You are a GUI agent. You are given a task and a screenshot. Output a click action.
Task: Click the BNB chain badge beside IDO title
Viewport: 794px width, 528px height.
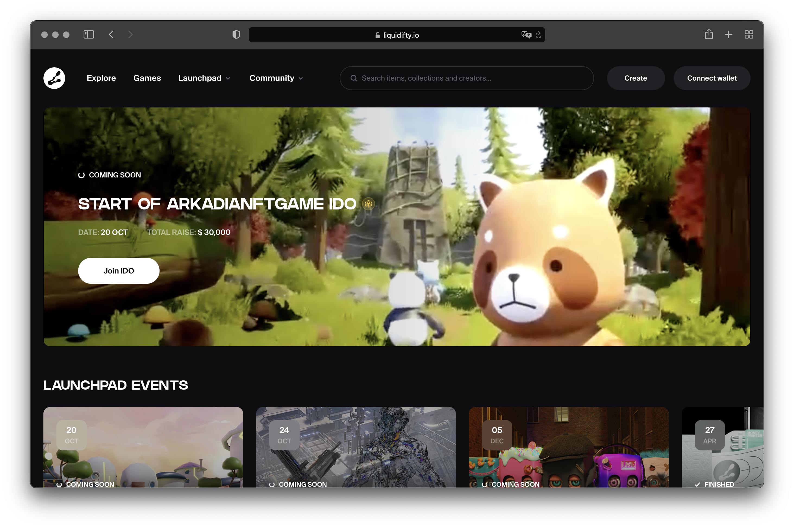click(369, 204)
